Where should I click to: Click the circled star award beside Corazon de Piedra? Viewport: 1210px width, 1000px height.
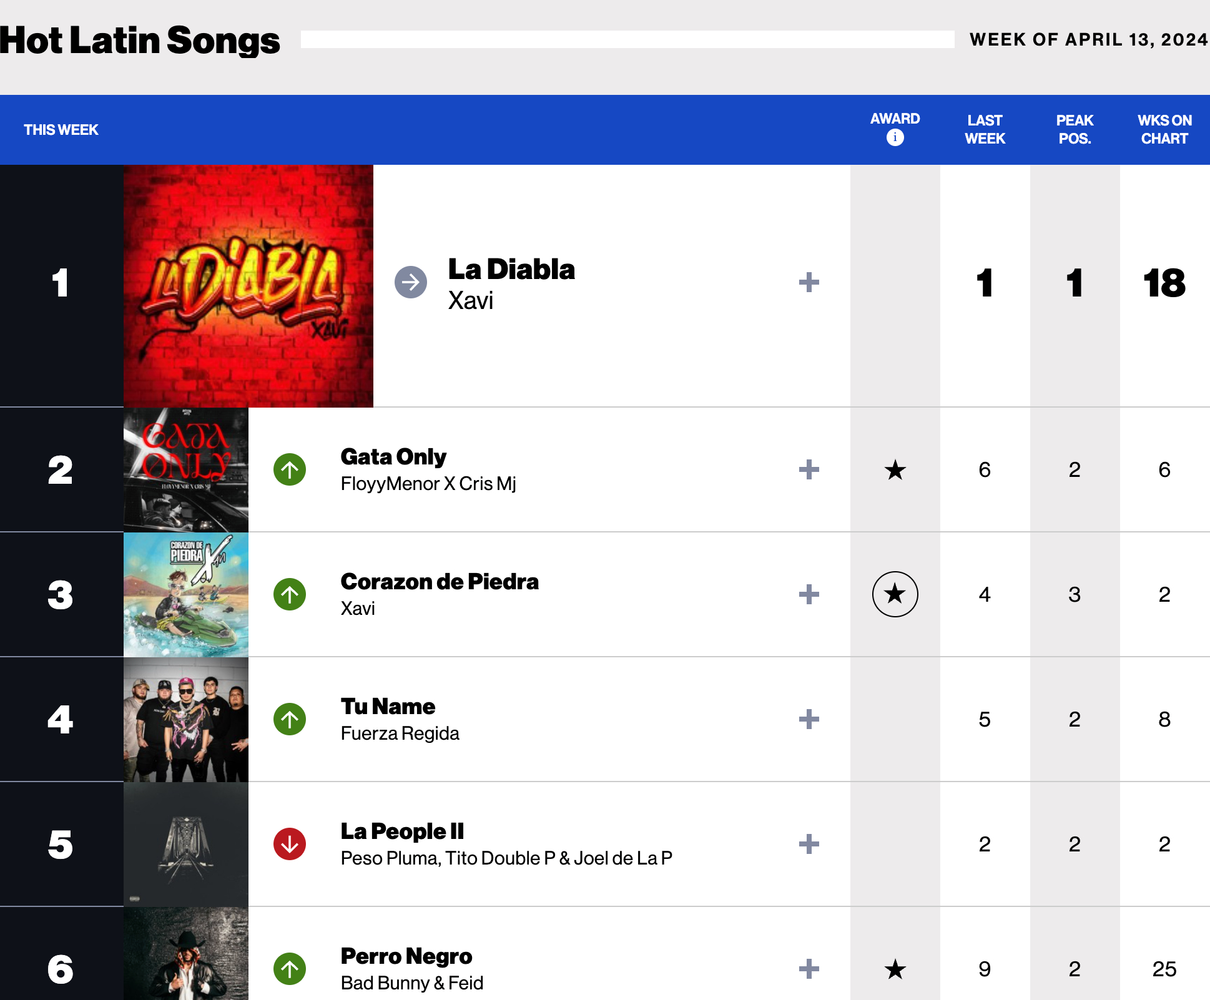[x=895, y=595]
